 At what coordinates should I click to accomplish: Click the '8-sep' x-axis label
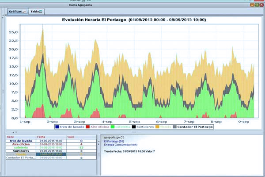216,122
